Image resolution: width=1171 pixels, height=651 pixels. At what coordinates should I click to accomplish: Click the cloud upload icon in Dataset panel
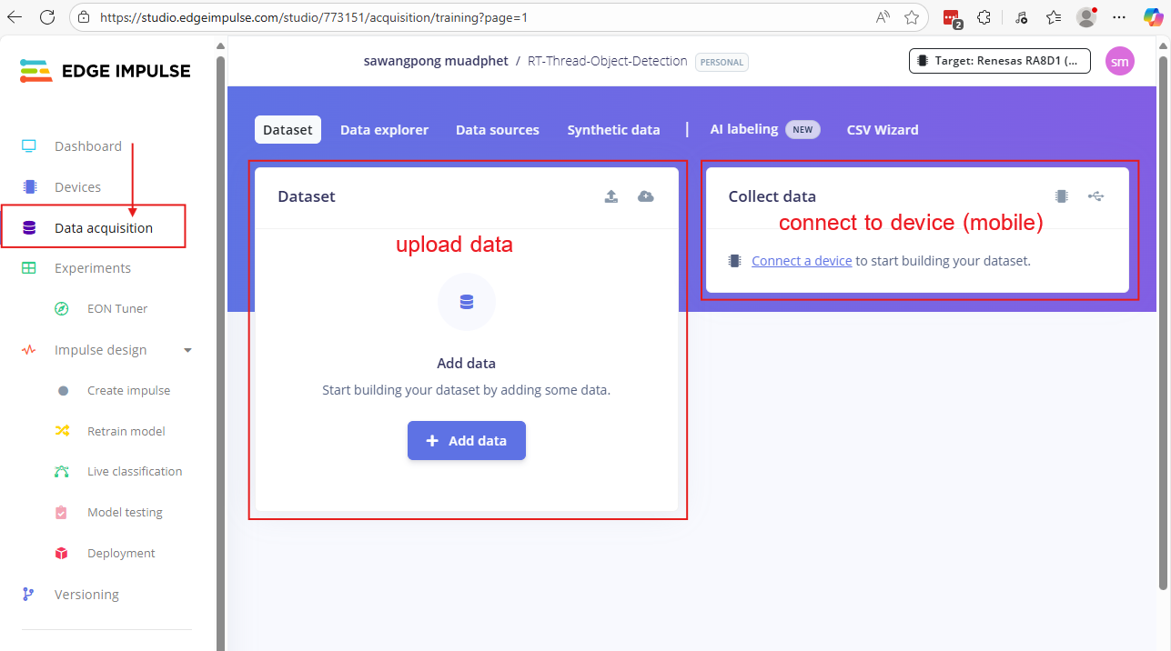645,196
